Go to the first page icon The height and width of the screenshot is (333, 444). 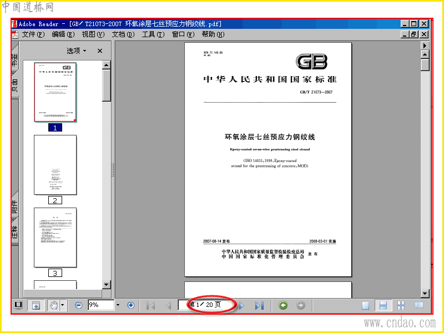tap(150, 306)
